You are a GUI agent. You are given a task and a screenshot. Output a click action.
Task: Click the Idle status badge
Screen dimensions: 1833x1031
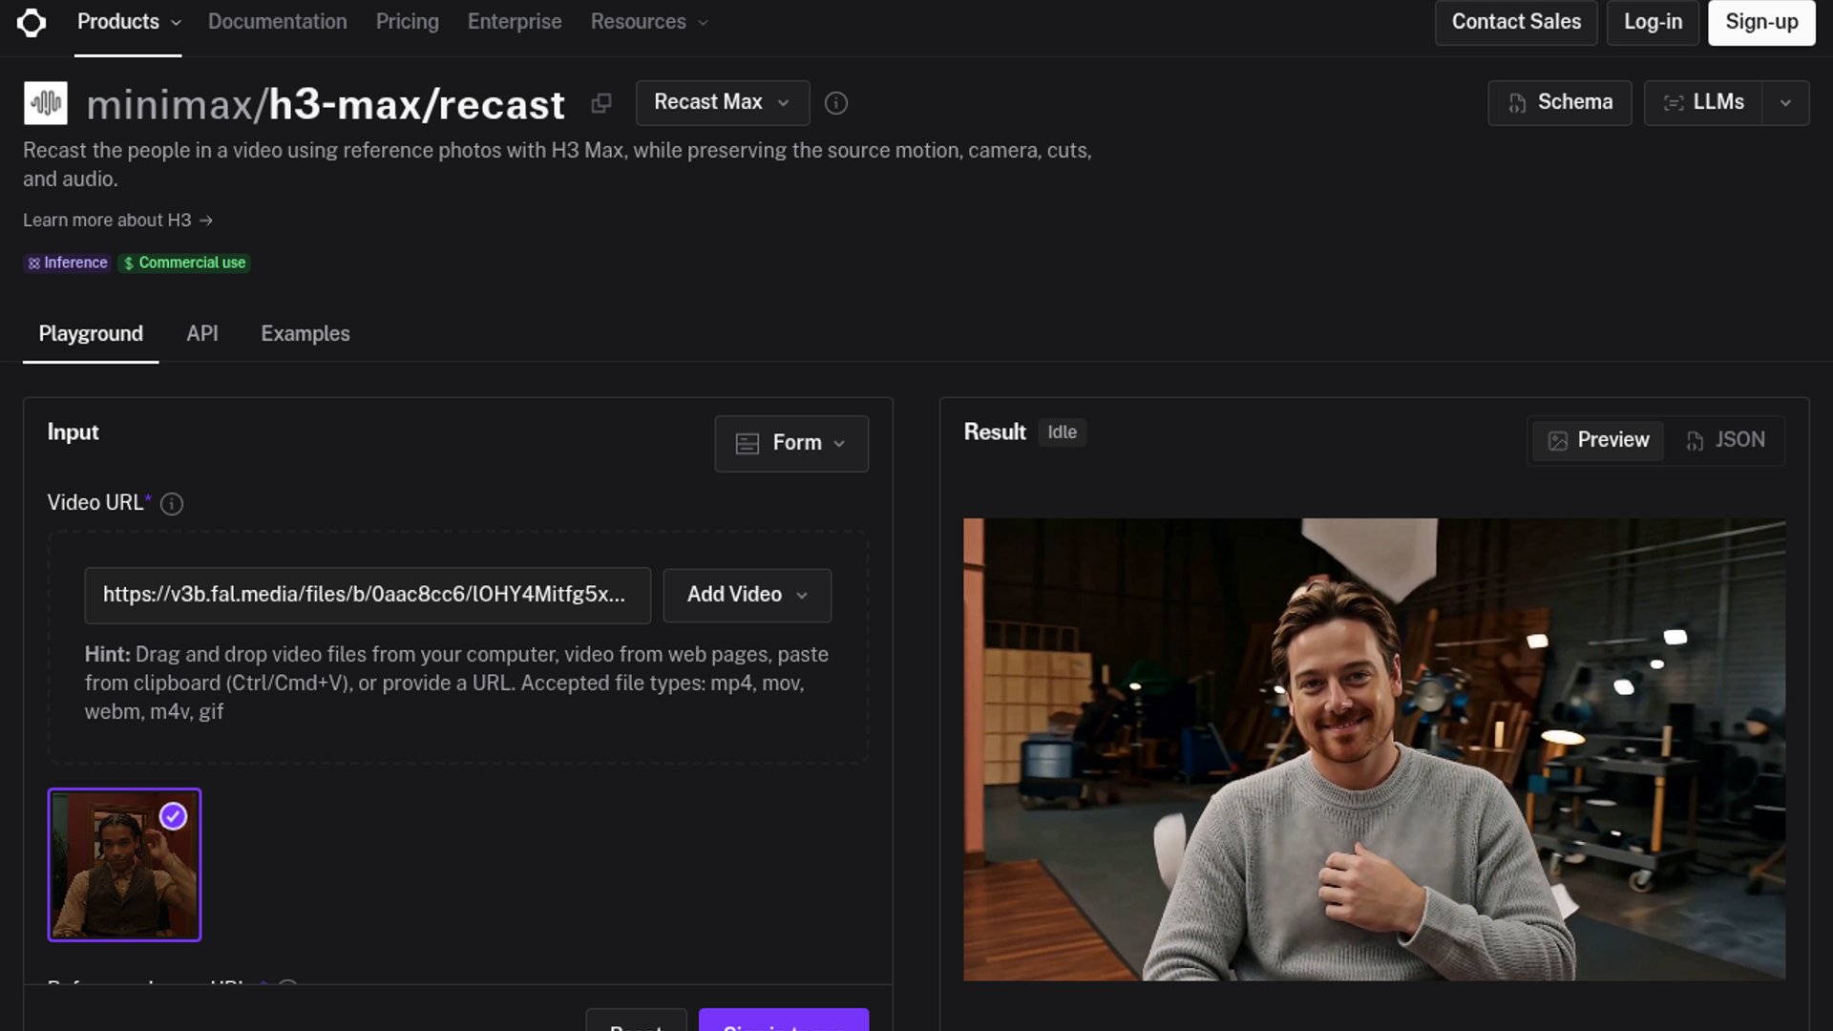(x=1062, y=432)
